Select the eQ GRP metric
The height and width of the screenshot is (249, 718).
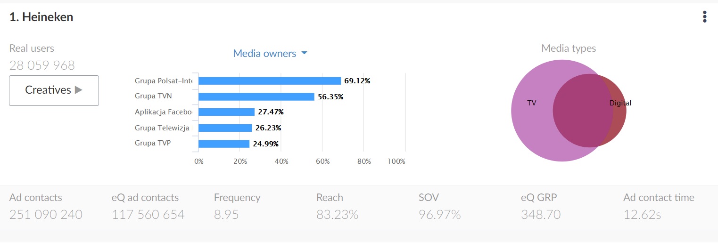541,206
